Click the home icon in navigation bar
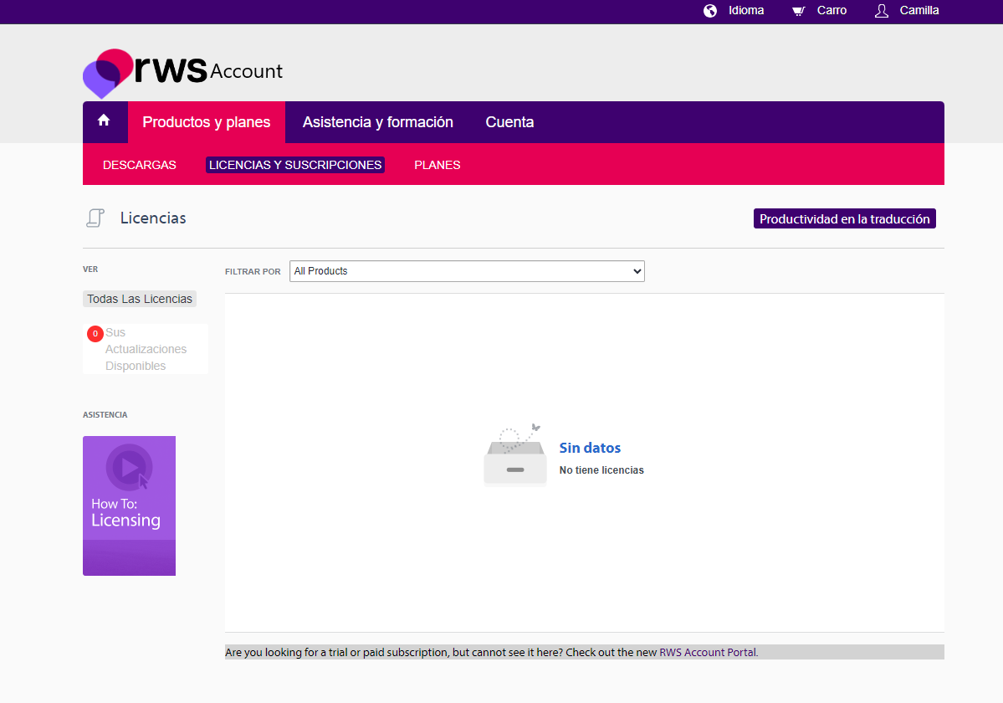Viewport: 1003px width, 703px height. [105, 121]
